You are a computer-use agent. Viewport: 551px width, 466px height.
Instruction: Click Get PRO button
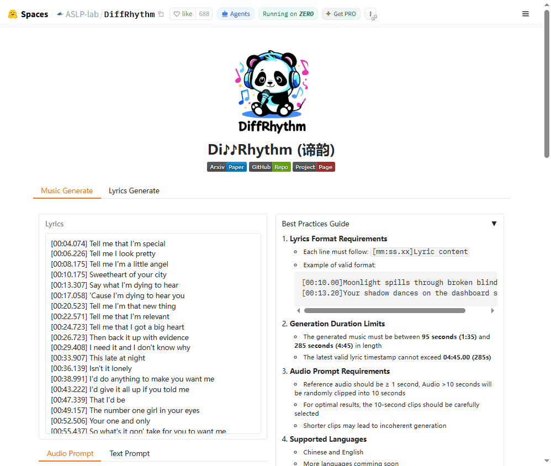(x=341, y=14)
